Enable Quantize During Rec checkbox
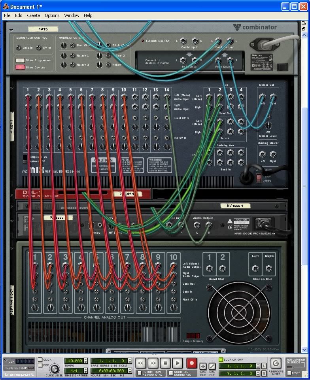The width and height of the screenshot is (310, 380). tap(171, 373)
